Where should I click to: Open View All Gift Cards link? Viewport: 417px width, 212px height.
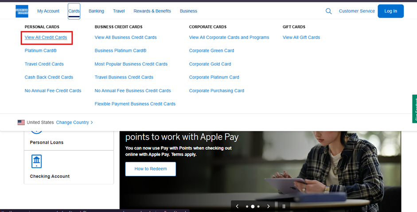(x=301, y=38)
